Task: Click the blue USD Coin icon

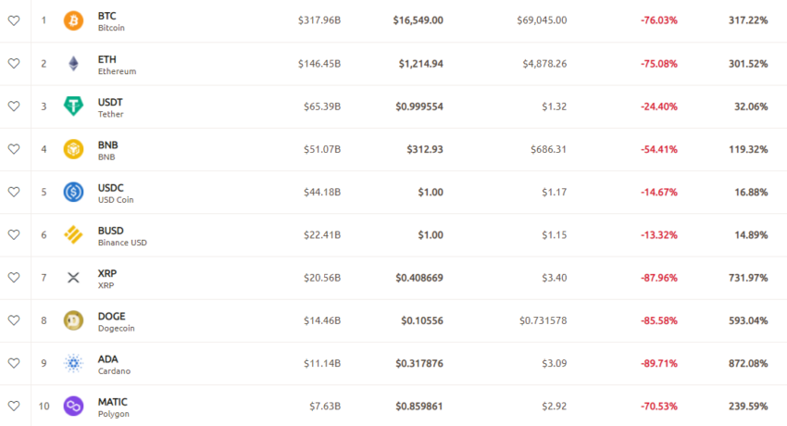Action: tap(73, 193)
